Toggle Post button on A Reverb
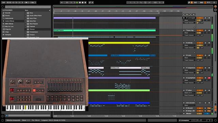The height and width of the screenshot is (123, 218). click(209, 108)
